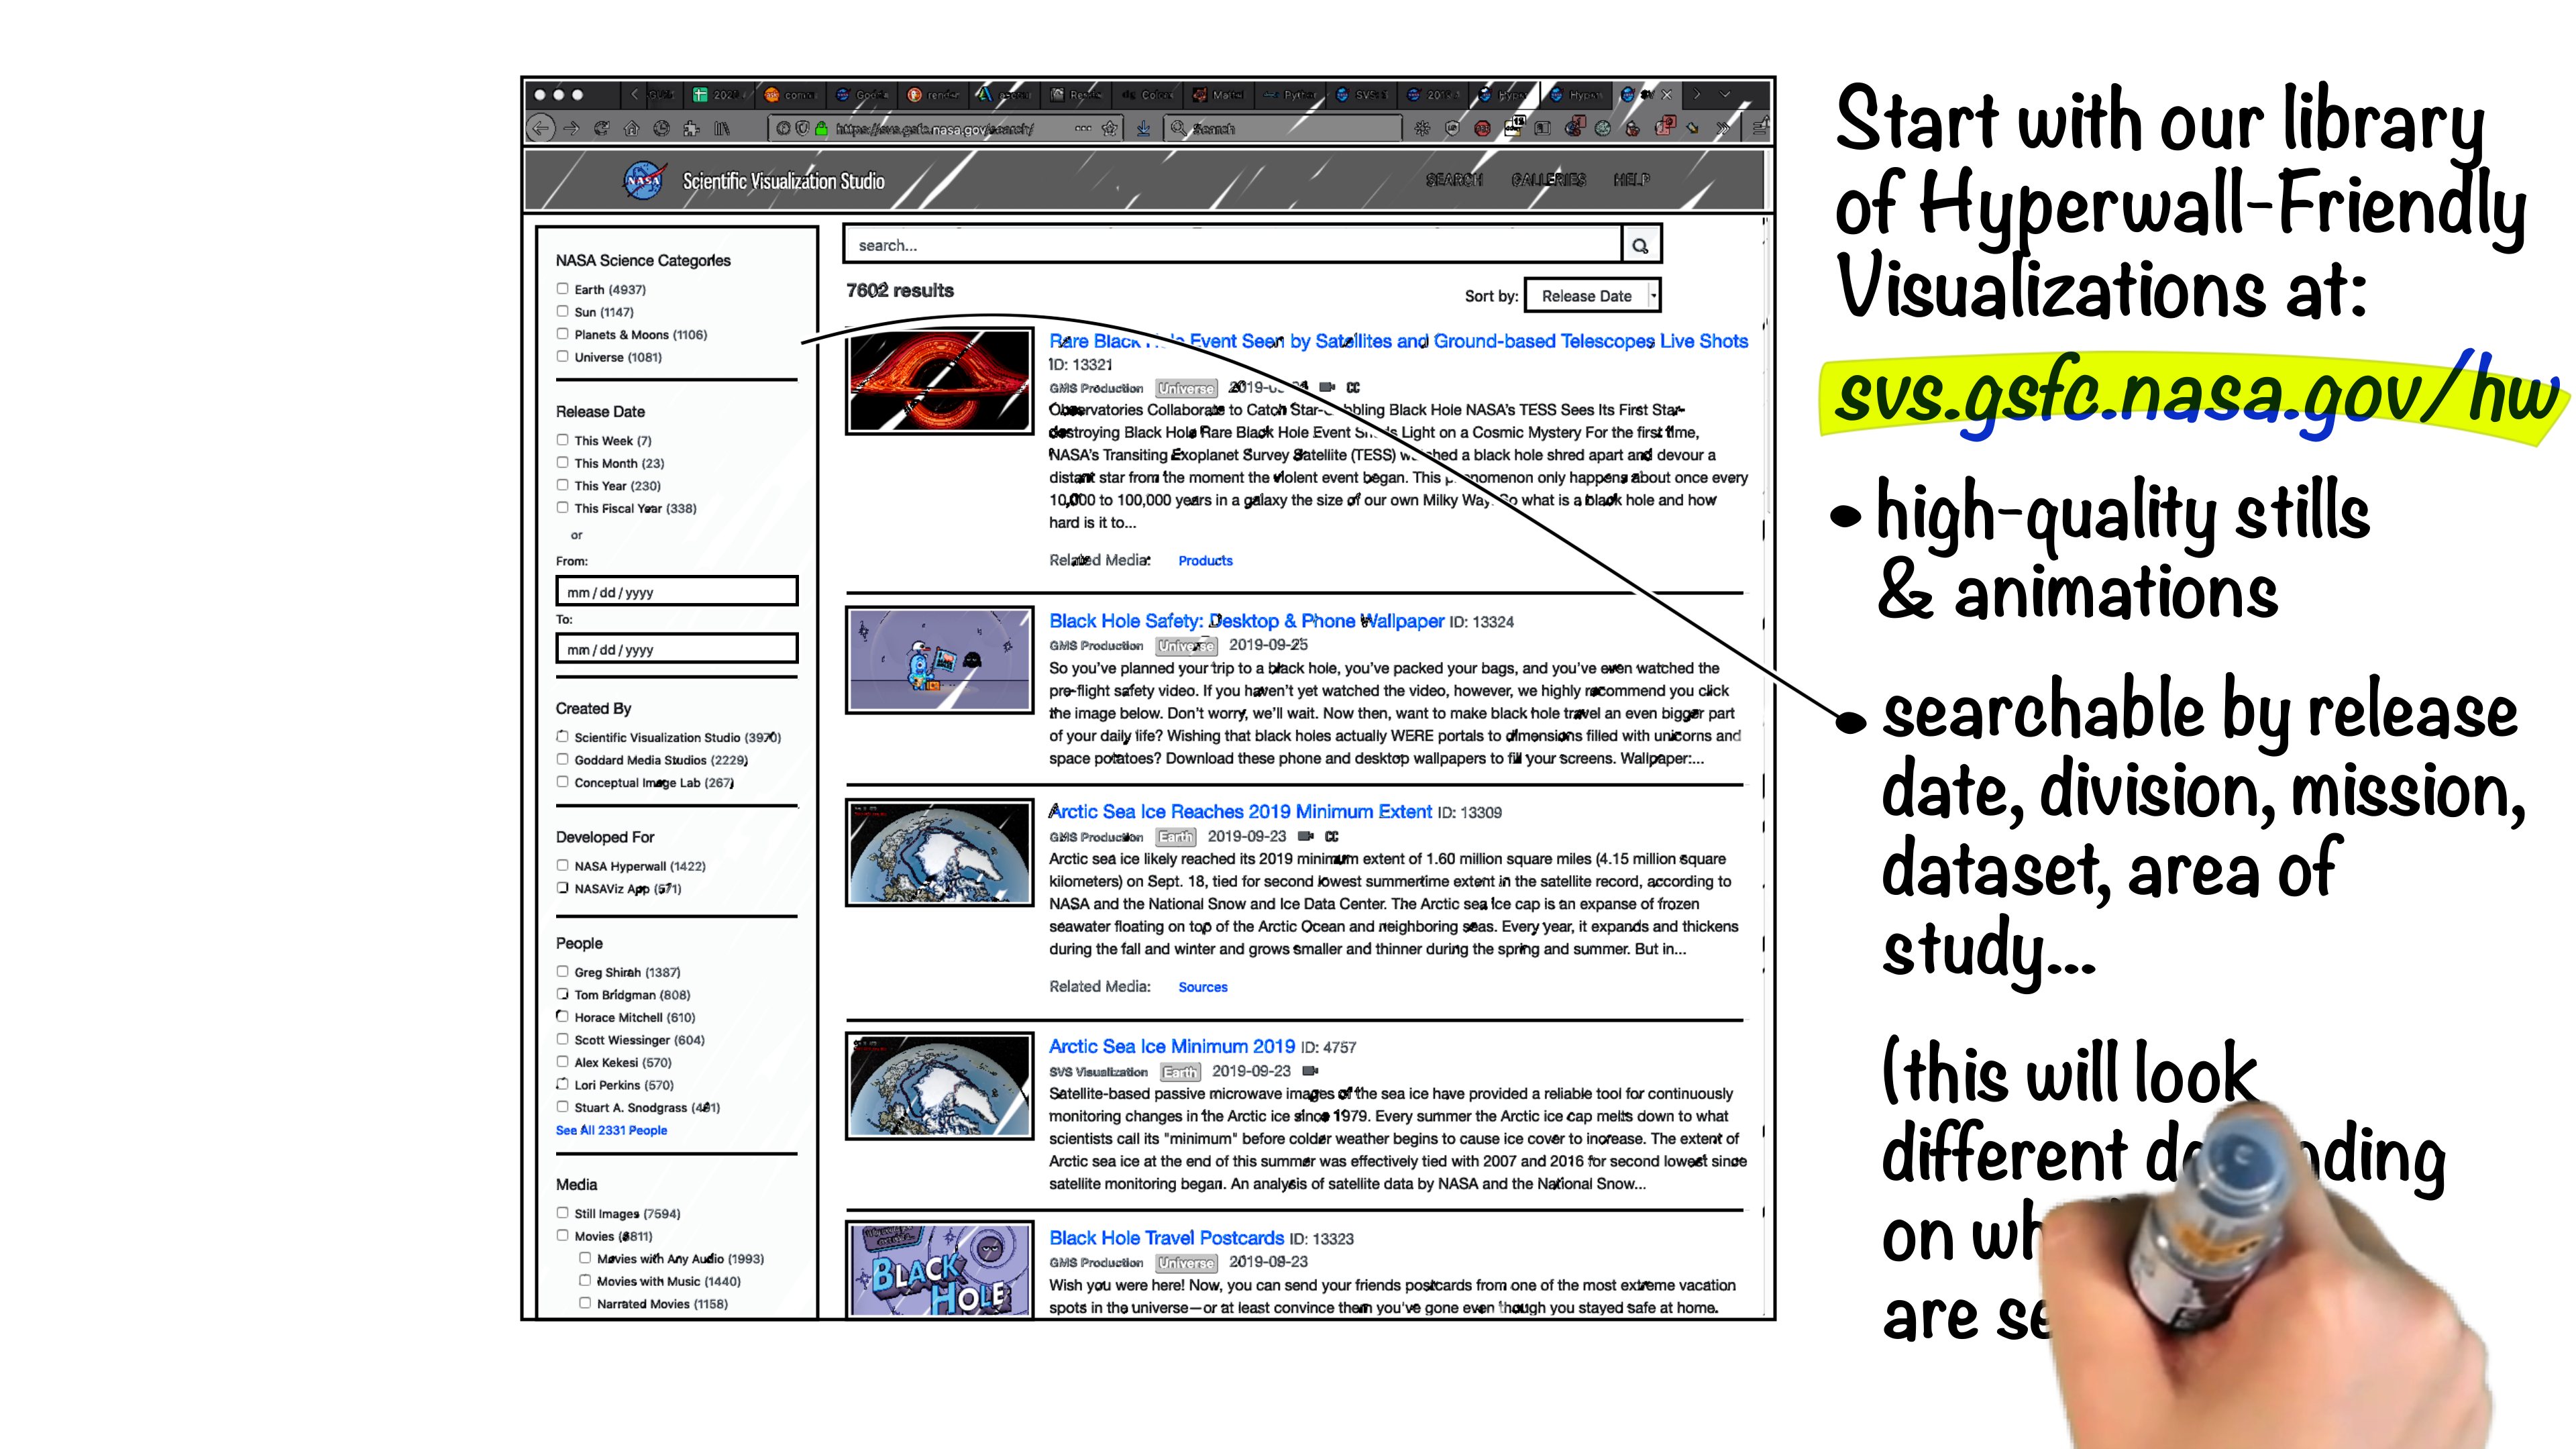Open the history clock icon in the toolbar

point(661,128)
